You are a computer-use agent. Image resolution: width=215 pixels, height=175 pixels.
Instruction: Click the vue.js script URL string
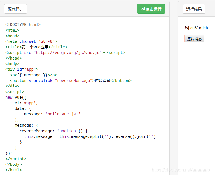[68, 53]
